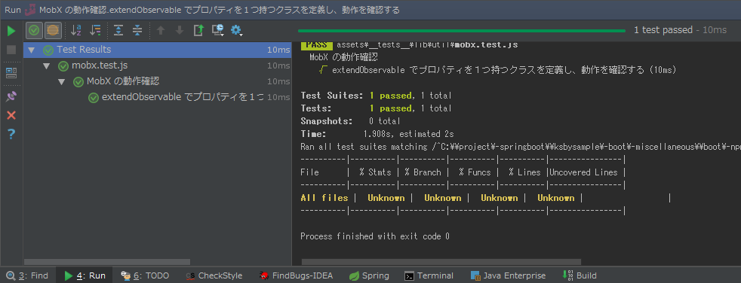Click the '1 test passed - 10ms' status text
Image resolution: width=741 pixels, height=283 pixels.
(680, 30)
